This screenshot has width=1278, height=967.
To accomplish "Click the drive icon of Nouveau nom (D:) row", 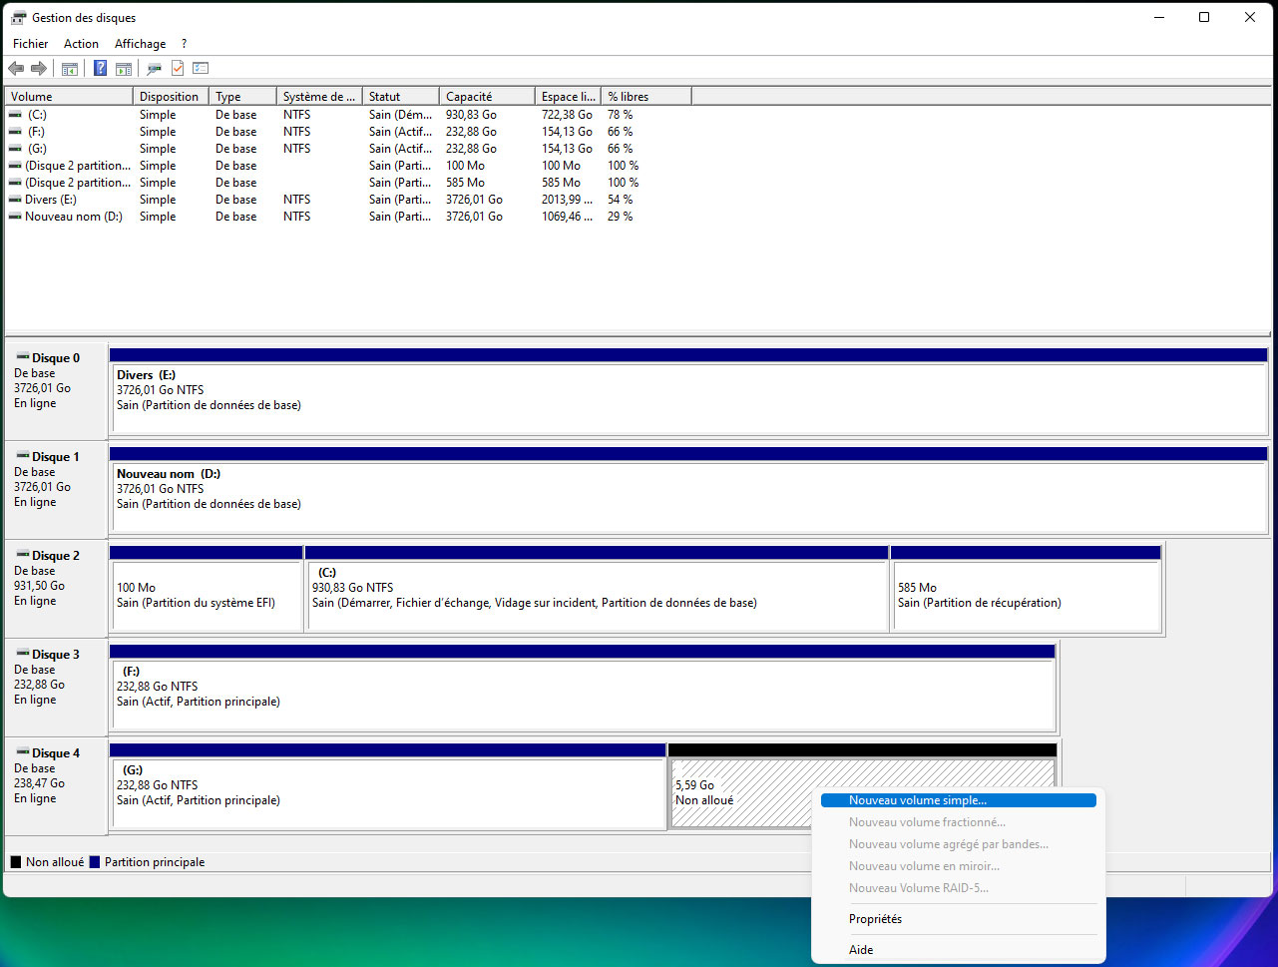I will (15, 217).
